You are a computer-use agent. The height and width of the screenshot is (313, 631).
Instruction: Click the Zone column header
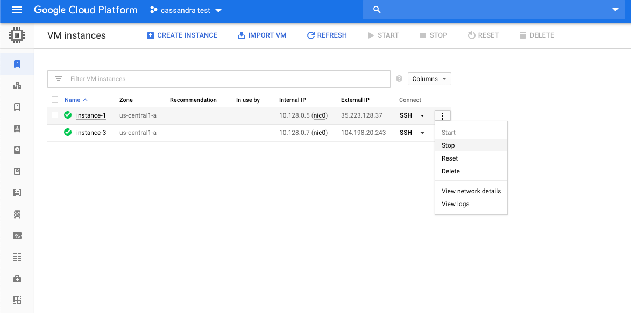[x=126, y=100]
